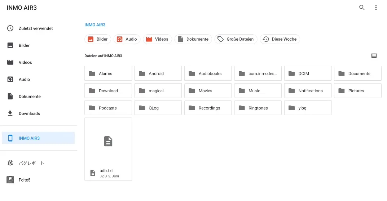Click the Videos clapperboard icon in sidebar
387x201 pixels.
(x=10, y=62)
